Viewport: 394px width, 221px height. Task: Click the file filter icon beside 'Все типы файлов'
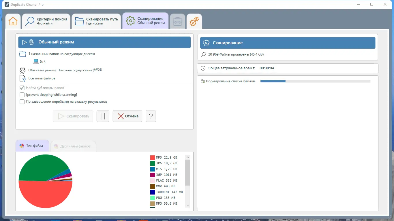[23, 78]
